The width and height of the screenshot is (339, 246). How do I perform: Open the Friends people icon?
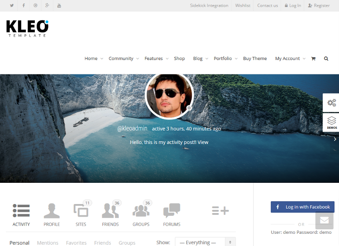110,211
